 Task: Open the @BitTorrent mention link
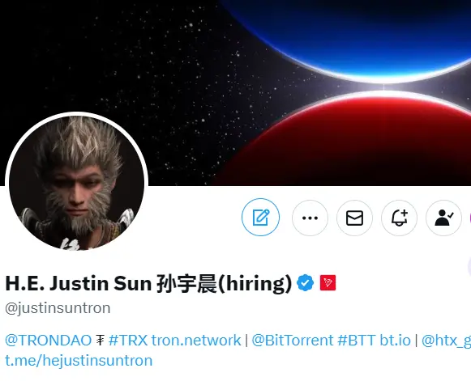[x=293, y=341]
